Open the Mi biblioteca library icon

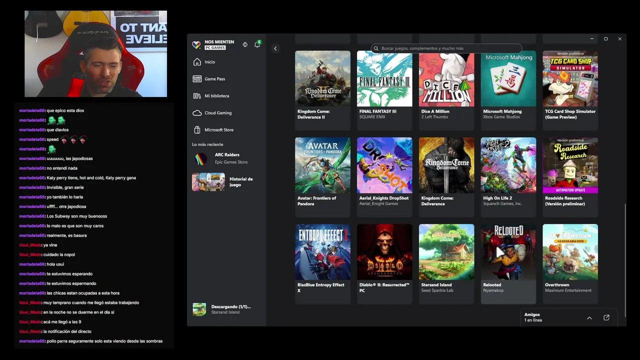click(196, 96)
